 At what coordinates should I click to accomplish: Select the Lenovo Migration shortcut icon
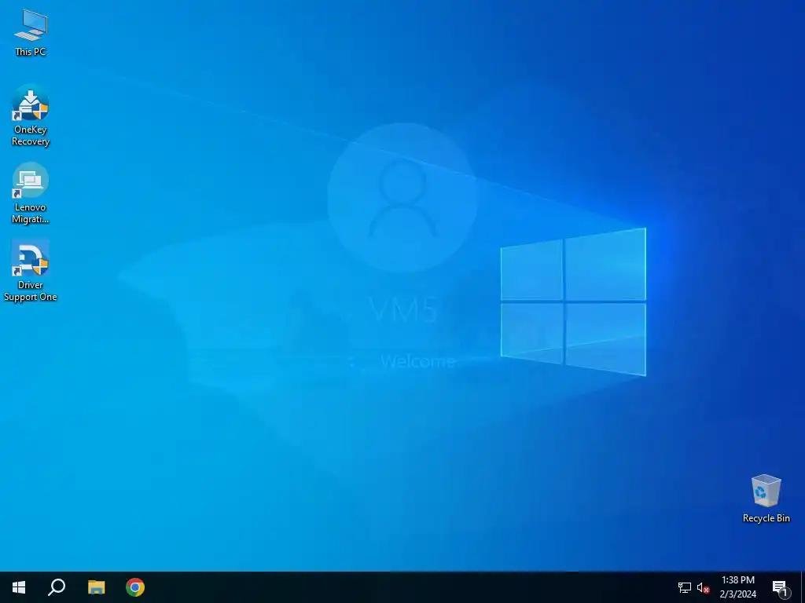[31, 193]
